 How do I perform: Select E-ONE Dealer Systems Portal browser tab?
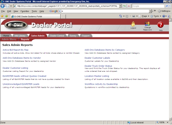point(35,16)
